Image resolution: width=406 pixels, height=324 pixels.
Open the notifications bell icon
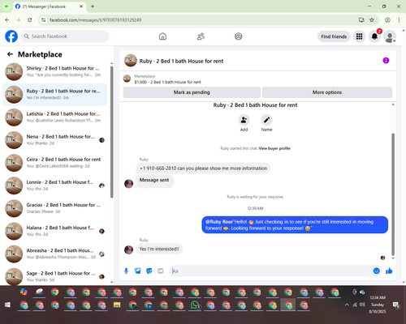coord(374,36)
